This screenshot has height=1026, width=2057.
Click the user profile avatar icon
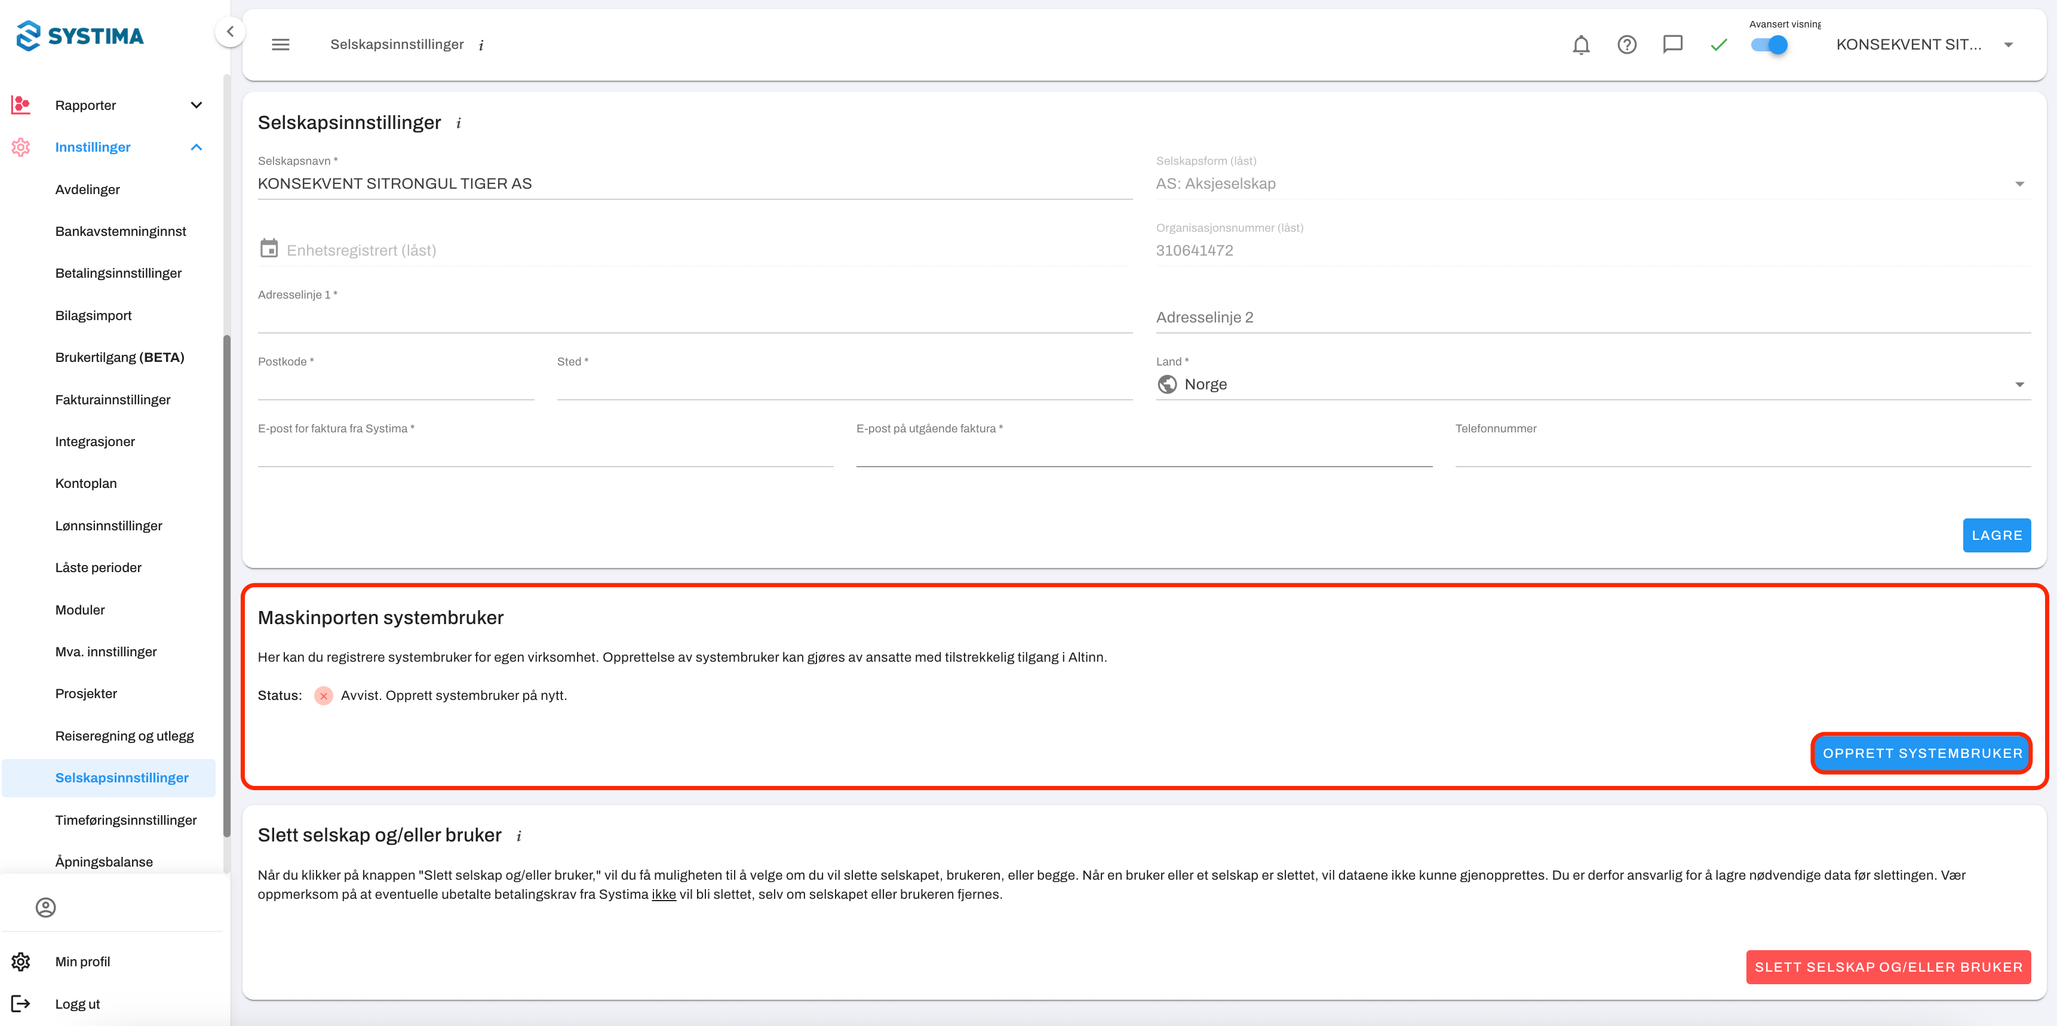45,907
